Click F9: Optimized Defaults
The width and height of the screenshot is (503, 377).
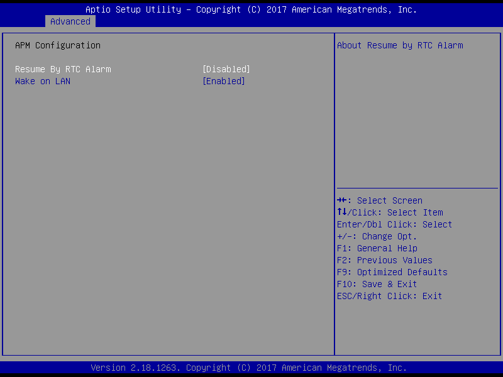point(392,272)
